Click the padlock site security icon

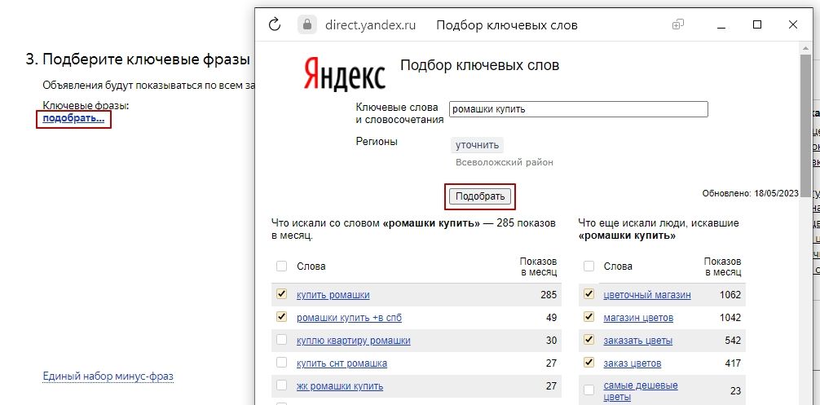[x=306, y=24]
